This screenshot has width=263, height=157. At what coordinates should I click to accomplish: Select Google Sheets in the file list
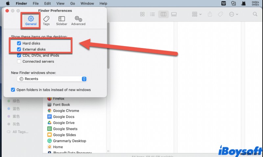65,129
